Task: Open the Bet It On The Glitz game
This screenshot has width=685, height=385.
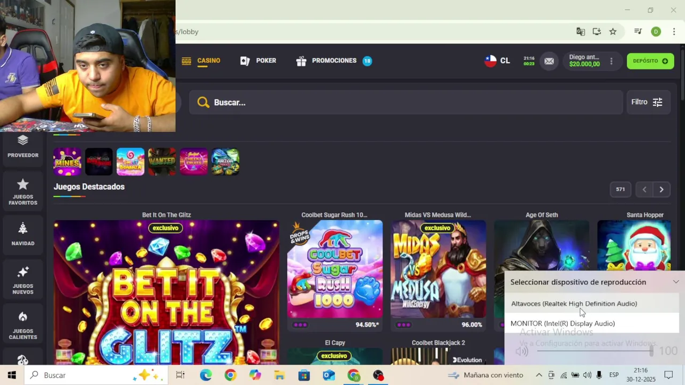Action: click(166, 292)
